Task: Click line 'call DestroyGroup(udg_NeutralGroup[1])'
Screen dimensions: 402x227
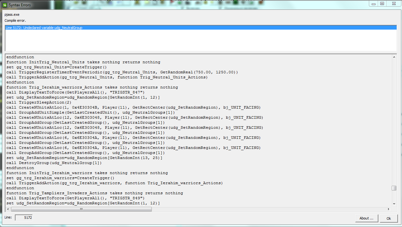Action: coord(54,163)
